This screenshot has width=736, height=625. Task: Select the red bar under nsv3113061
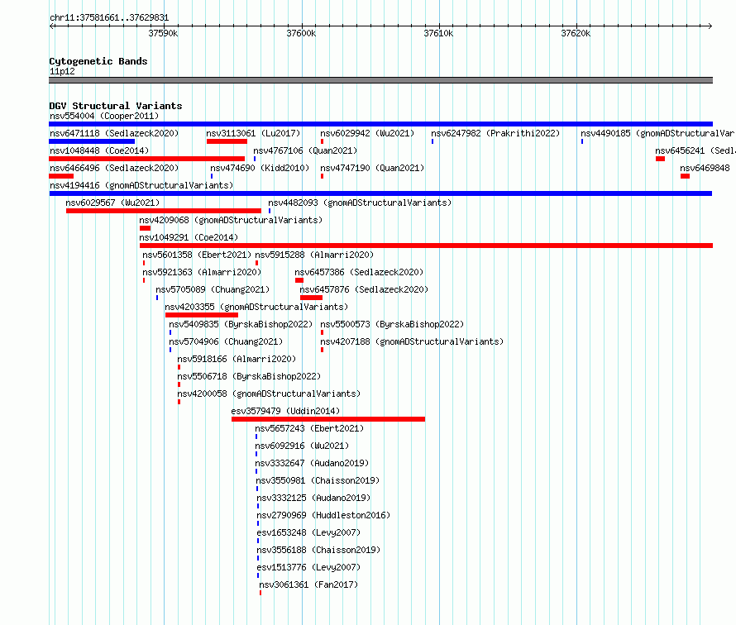point(227,141)
